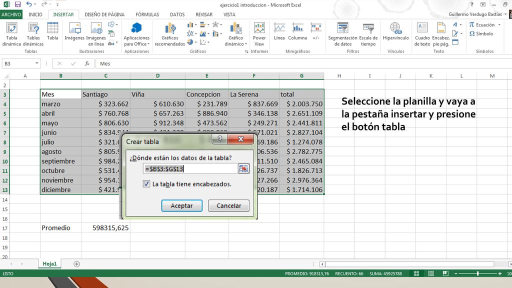Viewport: 512px width, 288px height.
Task: Open Guillermo Verdugo Bastias account menu
Action: coord(477,14)
